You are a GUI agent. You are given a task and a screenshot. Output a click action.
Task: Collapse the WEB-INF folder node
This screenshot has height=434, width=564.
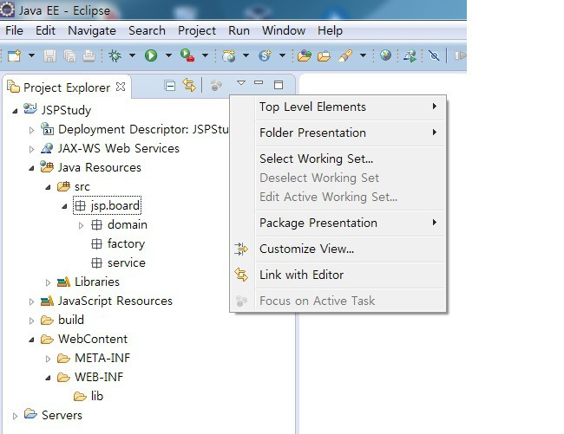click(x=48, y=378)
